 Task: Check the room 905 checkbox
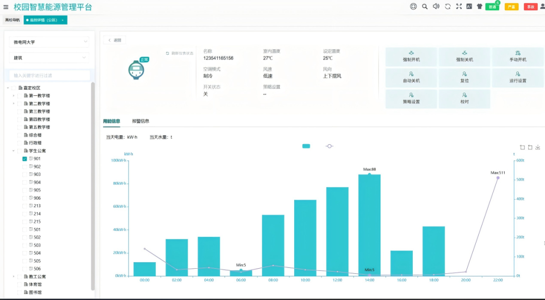pyautogui.click(x=24, y=190)
